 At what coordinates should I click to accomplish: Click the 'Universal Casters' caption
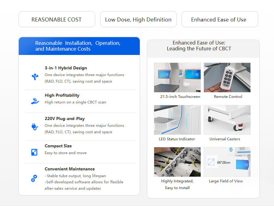225,139
